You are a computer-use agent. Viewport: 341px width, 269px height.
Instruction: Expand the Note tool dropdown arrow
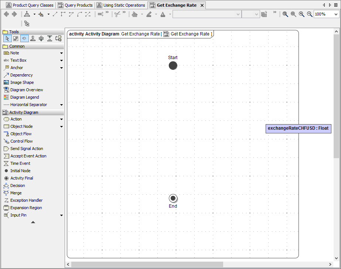tap(61, 53)
